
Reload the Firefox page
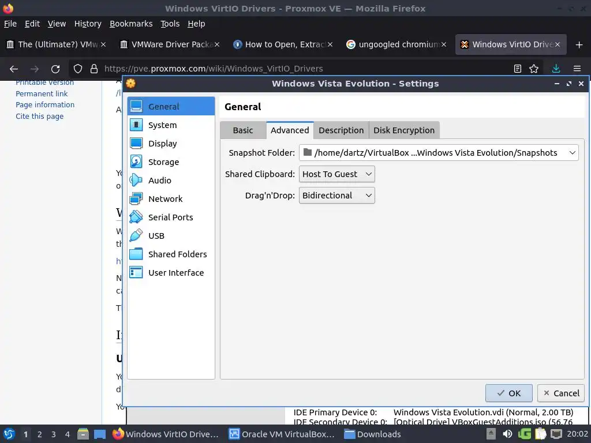point(55,69)
